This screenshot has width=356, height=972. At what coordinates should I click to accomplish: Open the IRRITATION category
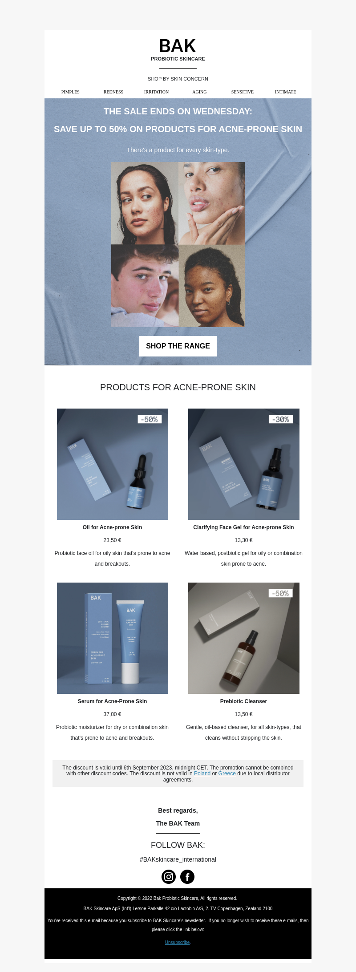tap(156, 92)
